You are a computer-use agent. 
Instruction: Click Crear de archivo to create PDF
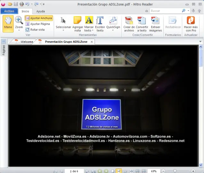129,24
